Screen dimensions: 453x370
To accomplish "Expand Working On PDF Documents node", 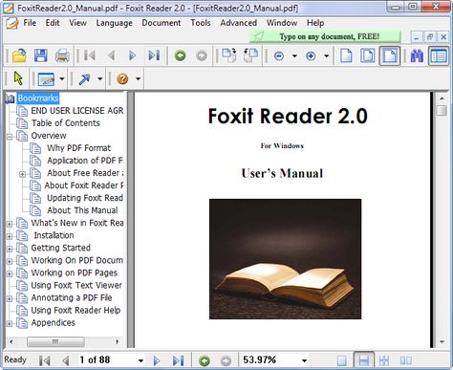I will click(x=10, y=261).
